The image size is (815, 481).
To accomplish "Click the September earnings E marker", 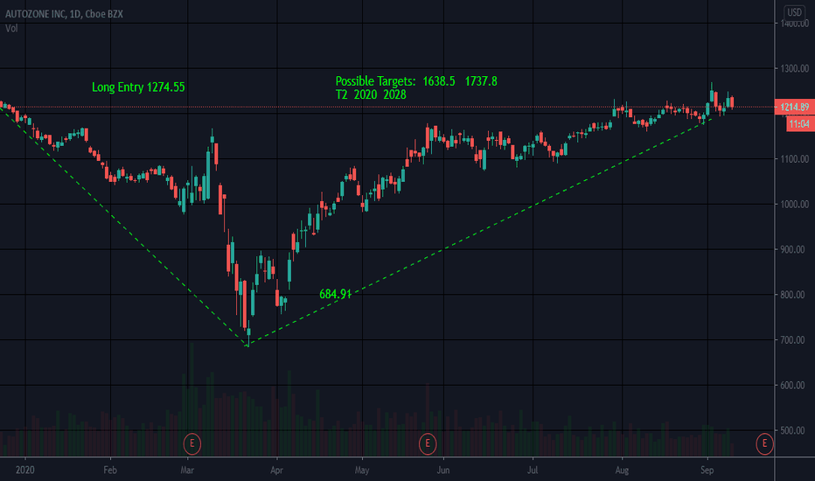I will click(x=764, y=443).
